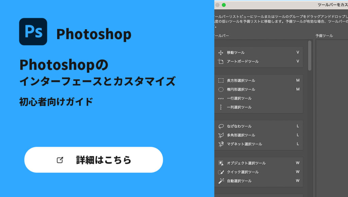Click the 詳細はこちら button
The width and height of the screenshot is (348, 197).
93,160
